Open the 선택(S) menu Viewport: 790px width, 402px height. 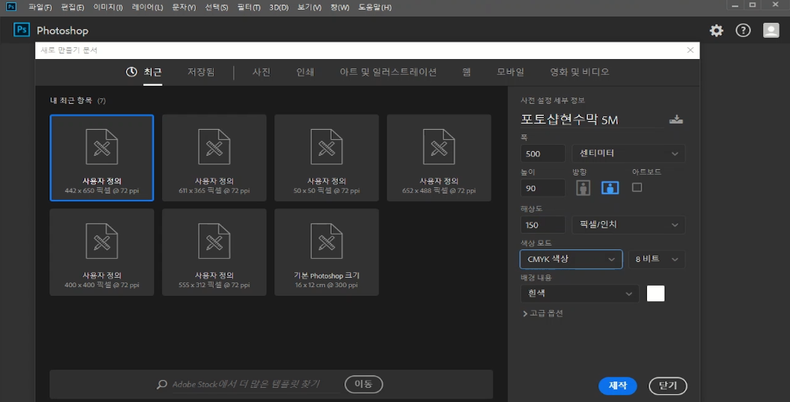(x=217, y=7)
